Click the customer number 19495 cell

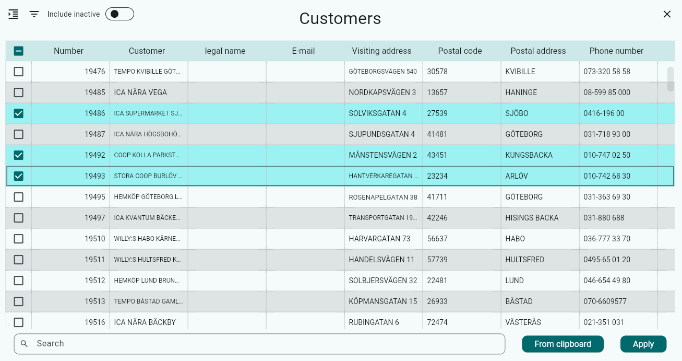point(70,197)
